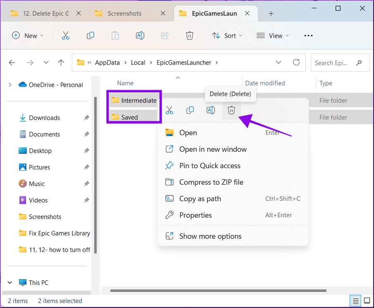Image resolution: width=374 pixels, height=308 pixels.
Task: Open the Sort dropdown
Action: click(227, 36)
